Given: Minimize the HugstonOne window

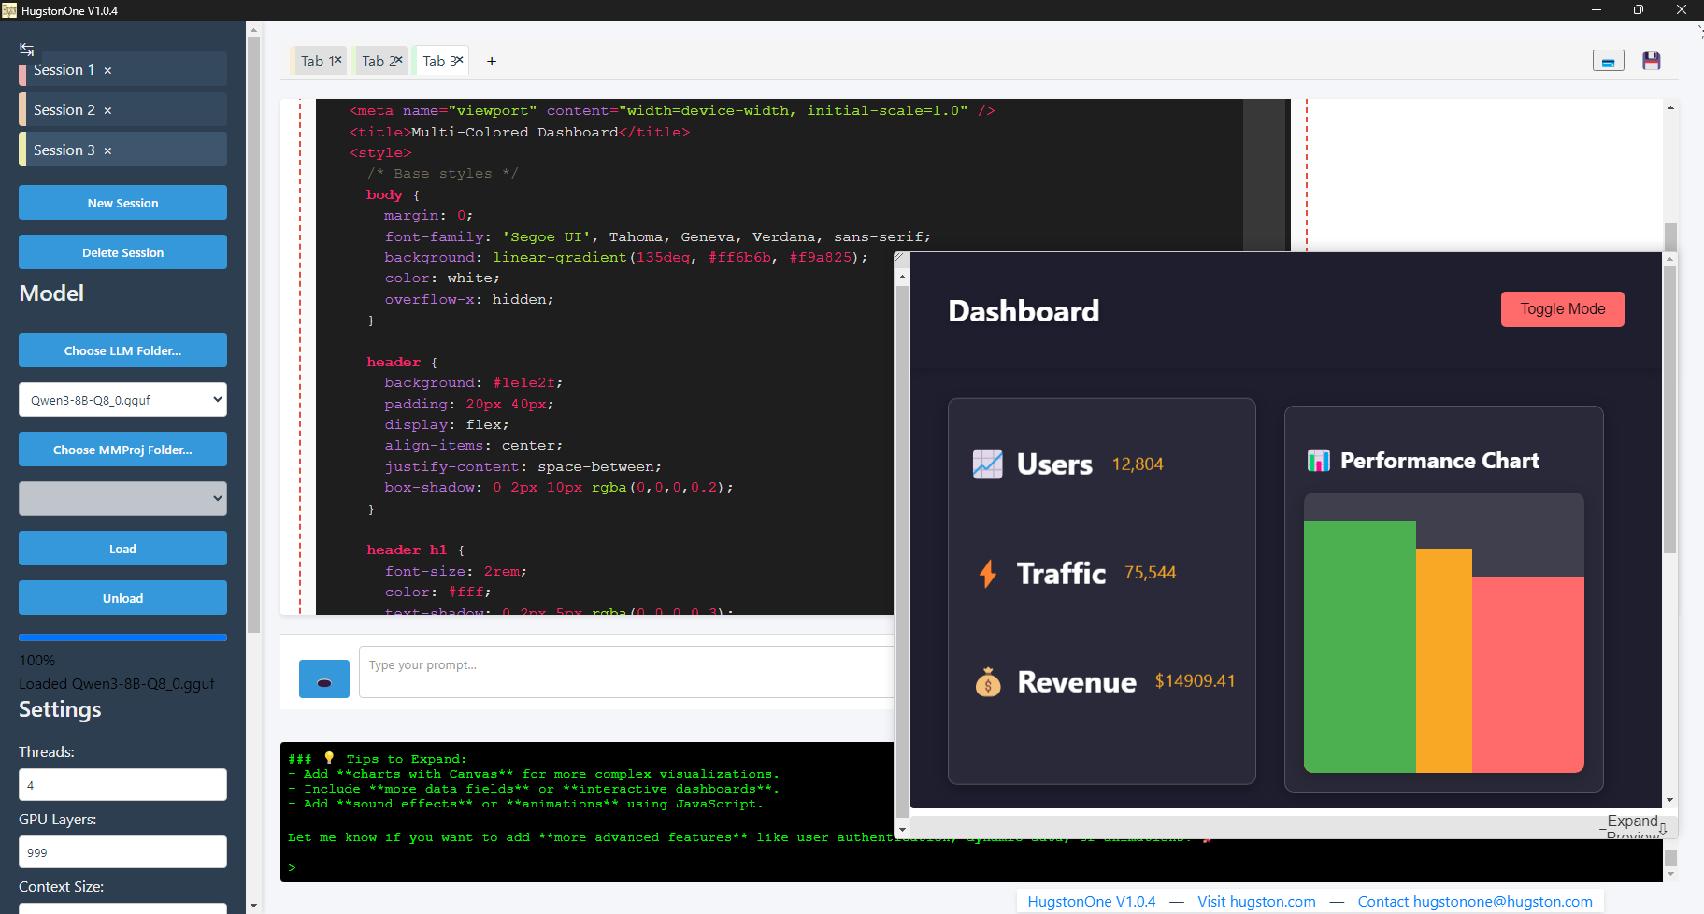Looking at the screenshot, I should coord(1596,10).
